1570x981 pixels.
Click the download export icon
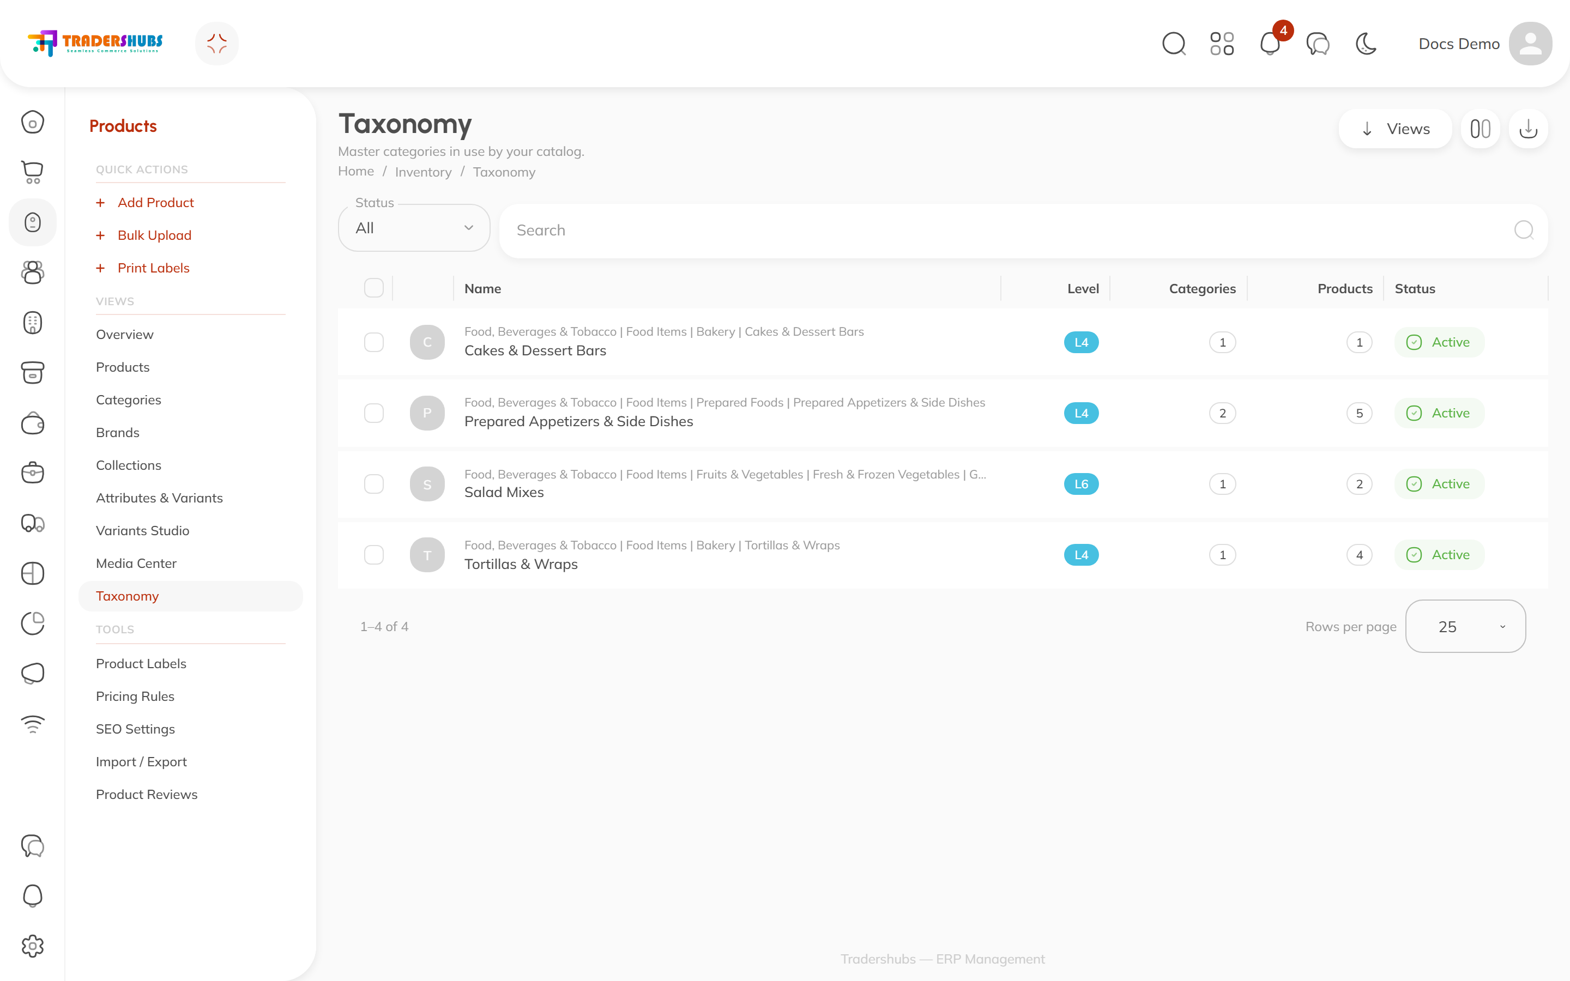pos(1529,129)
